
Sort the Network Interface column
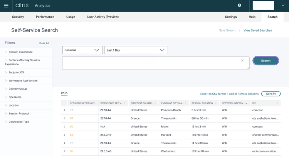point(246,103)
